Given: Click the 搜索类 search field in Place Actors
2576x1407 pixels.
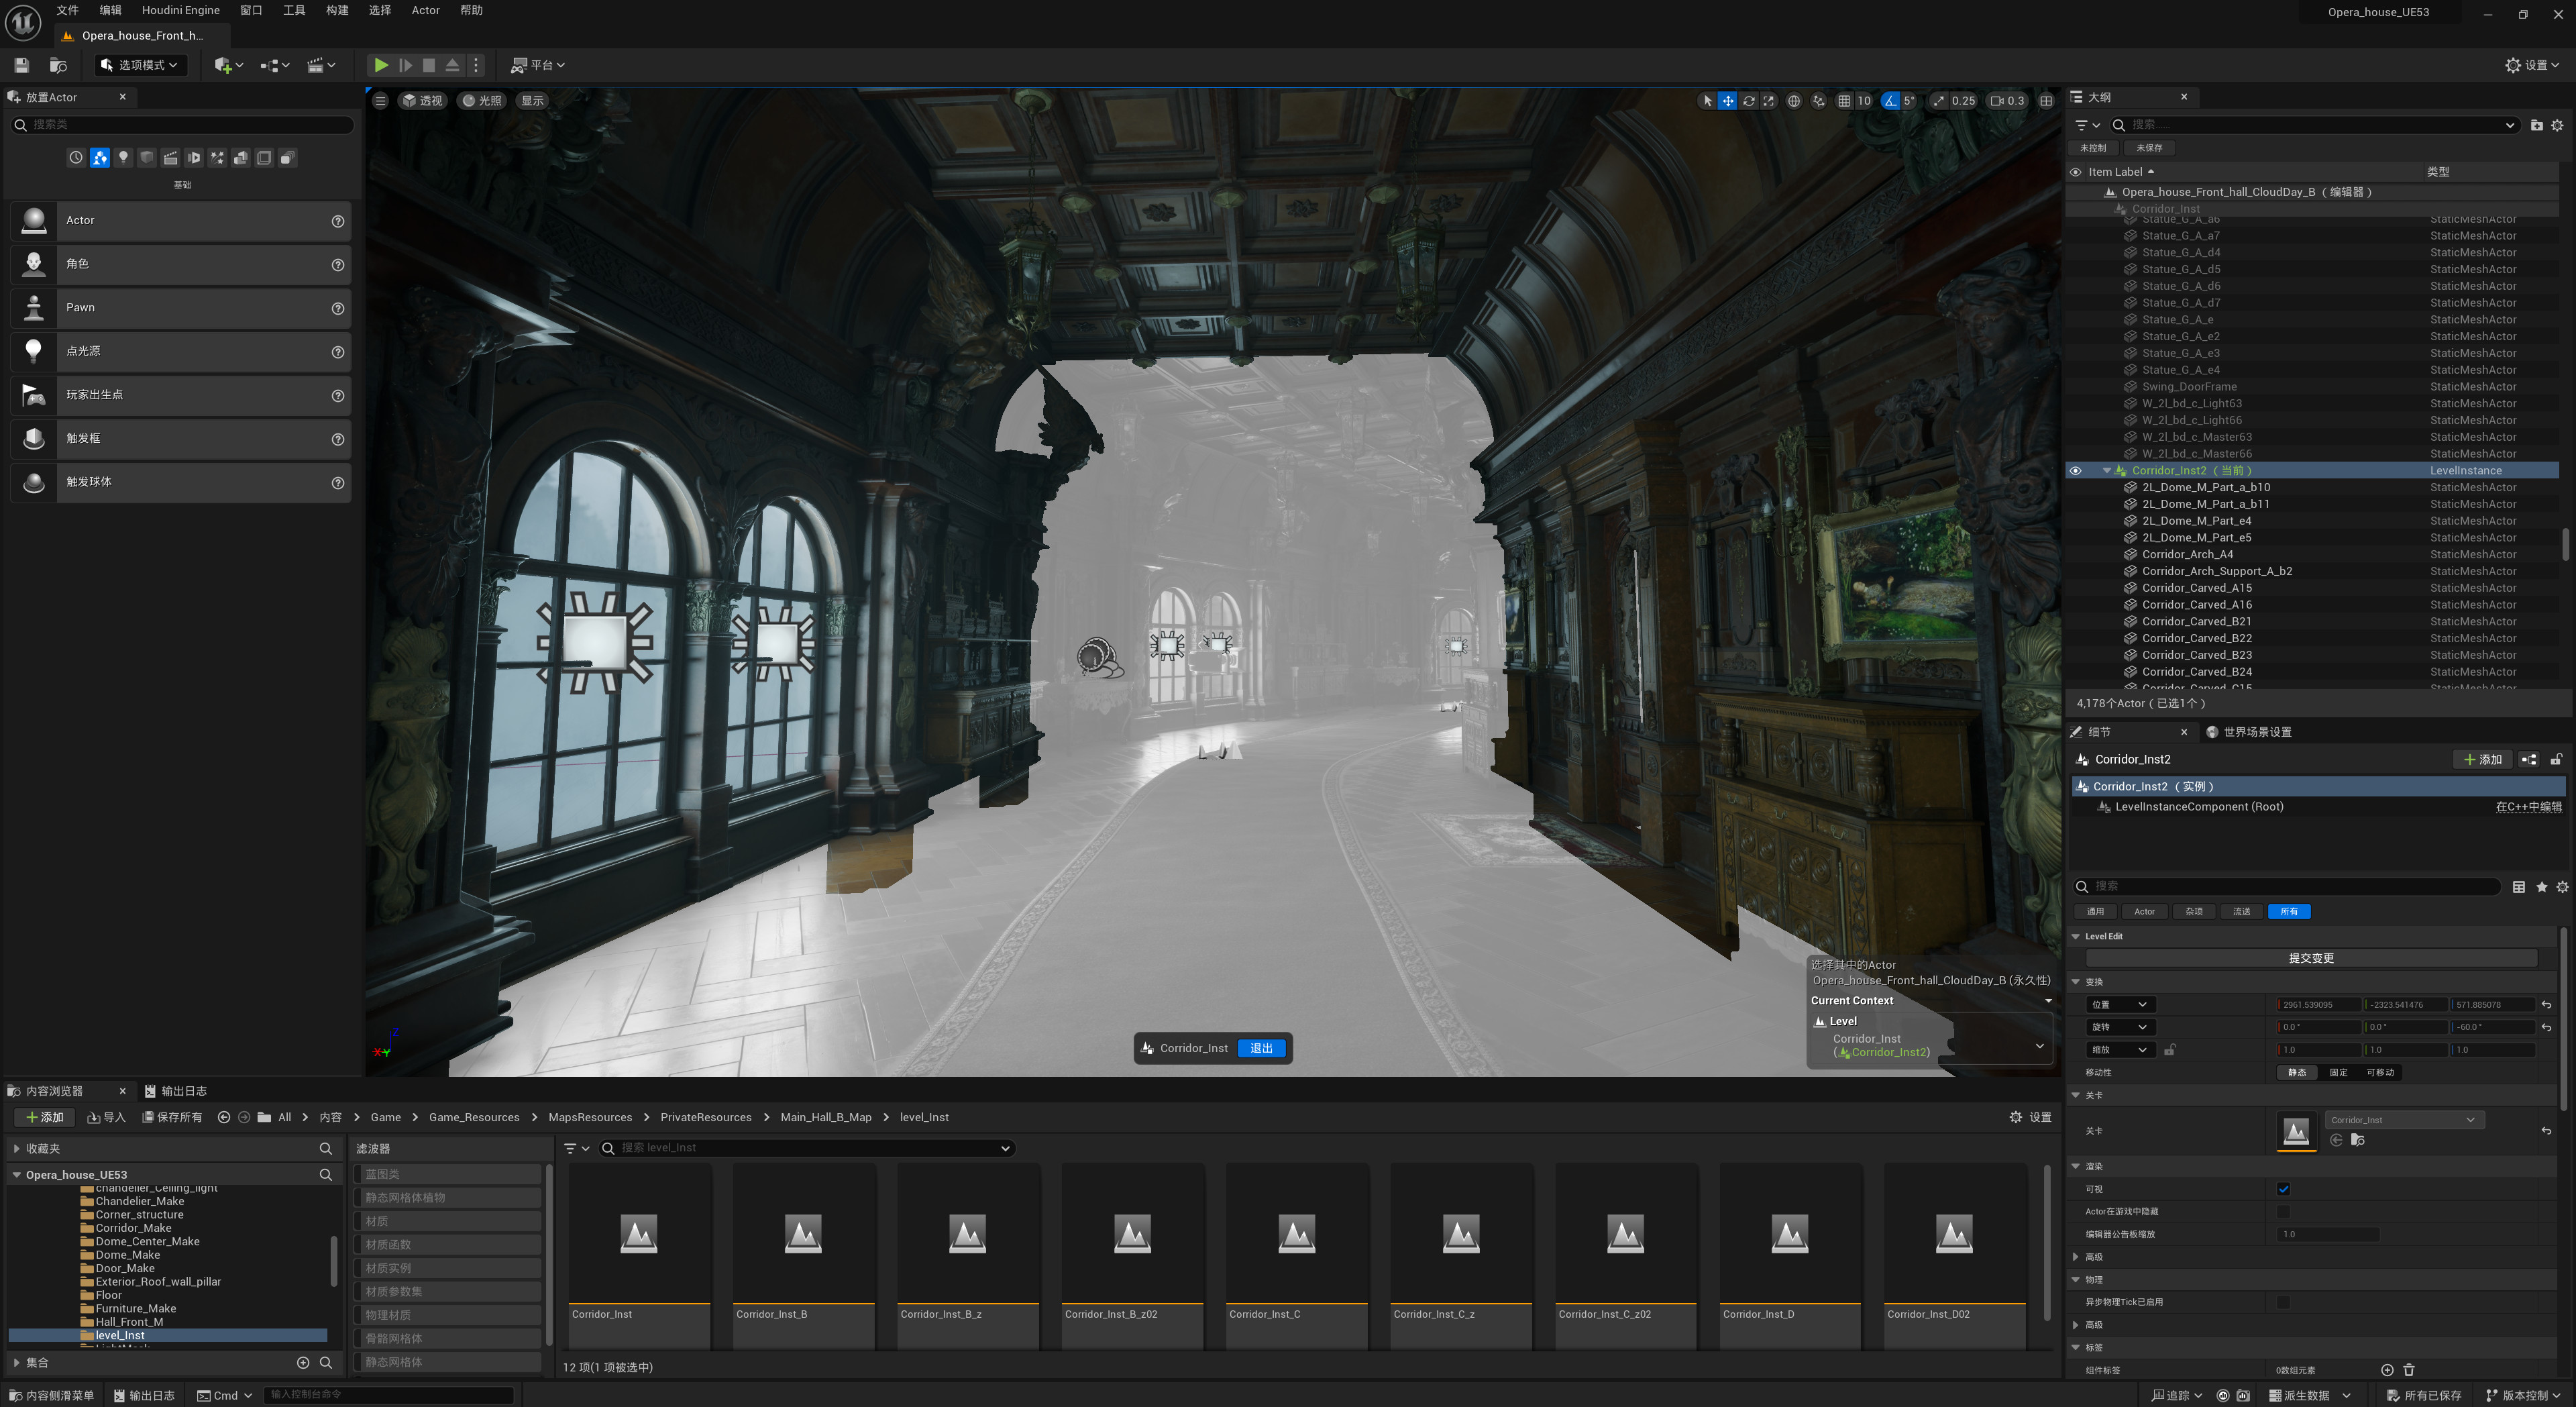Looking at the screenshot, I should (x=182, y=125).
